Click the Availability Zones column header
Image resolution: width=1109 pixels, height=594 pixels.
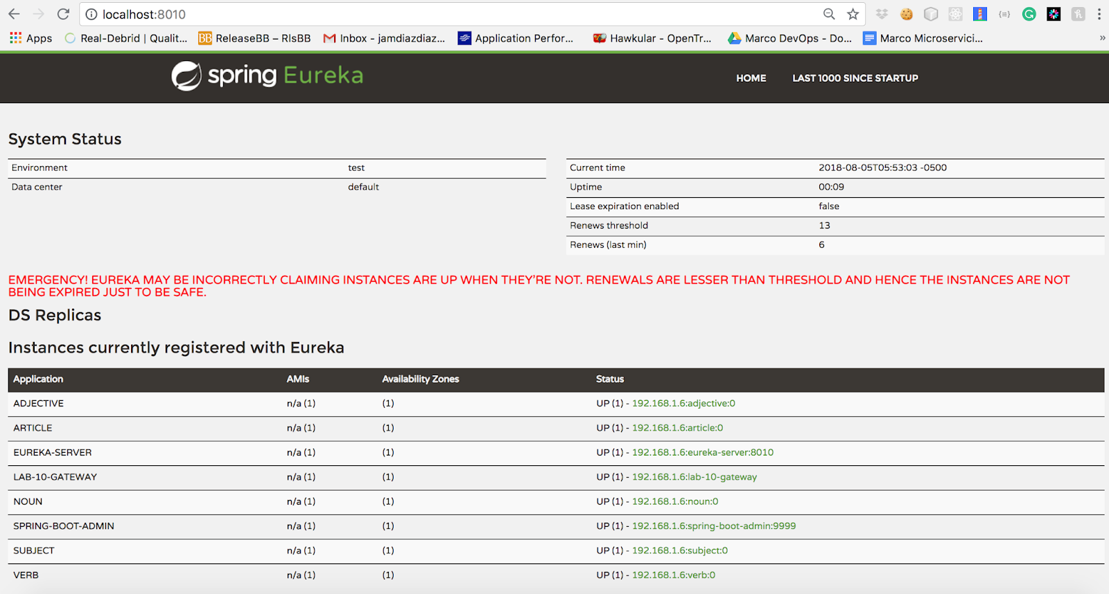421,379
